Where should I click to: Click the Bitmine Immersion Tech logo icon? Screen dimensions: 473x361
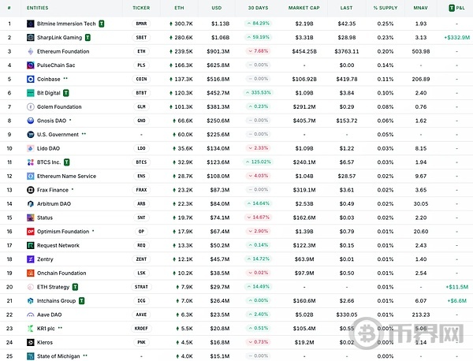[31, 24]
